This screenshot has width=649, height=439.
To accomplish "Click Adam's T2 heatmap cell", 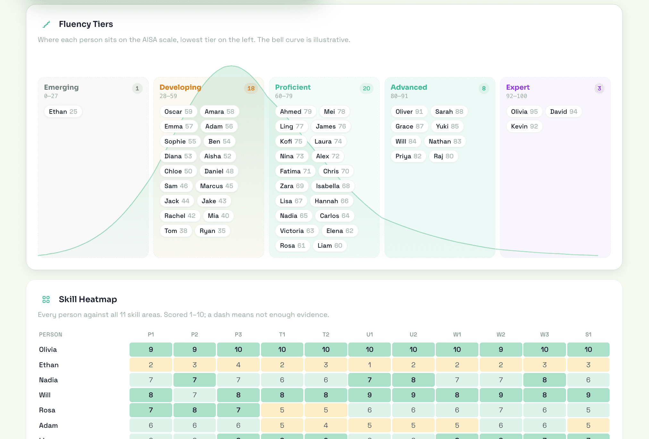I will click(326, 425).
